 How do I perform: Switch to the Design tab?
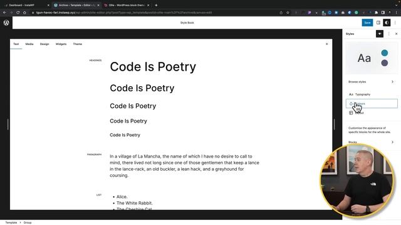point(44,44)
